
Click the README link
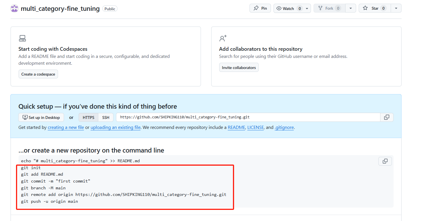(x=236, y=127)
